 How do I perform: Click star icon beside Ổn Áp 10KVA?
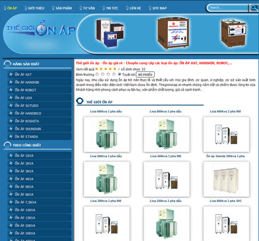pos(11,210)
